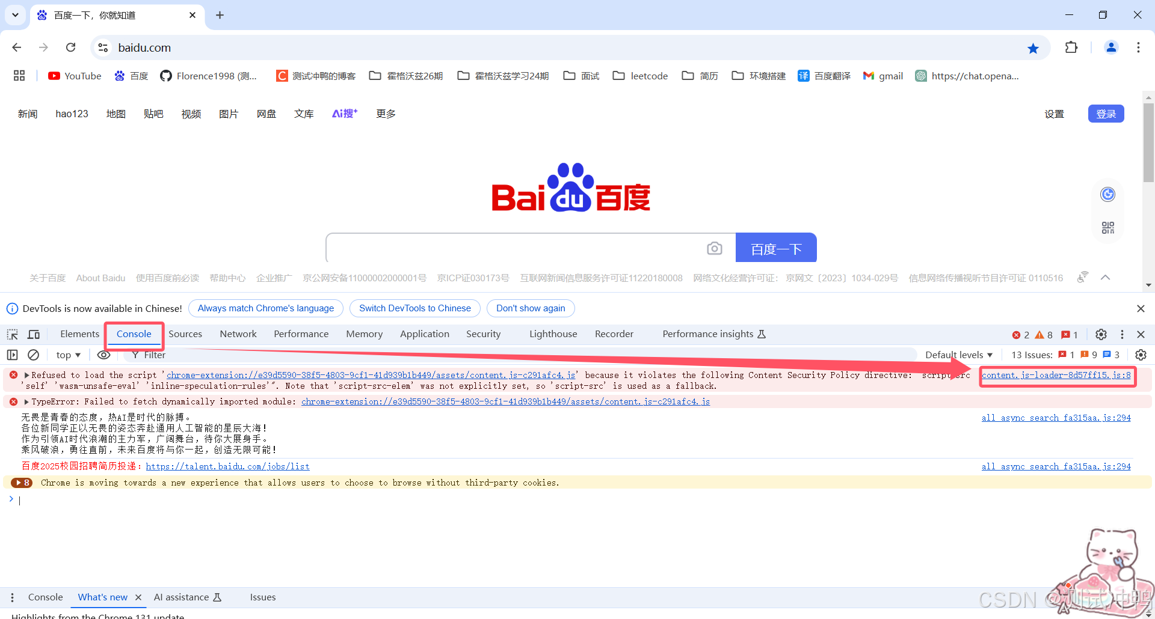This screenshot has width=1155, height=619.
Task: Open the top context dropdown
Action: [x=68, y=355]
